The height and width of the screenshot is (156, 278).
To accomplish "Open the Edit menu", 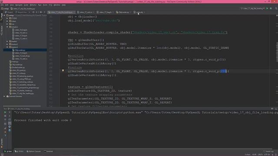I will [x=7, y=5].
